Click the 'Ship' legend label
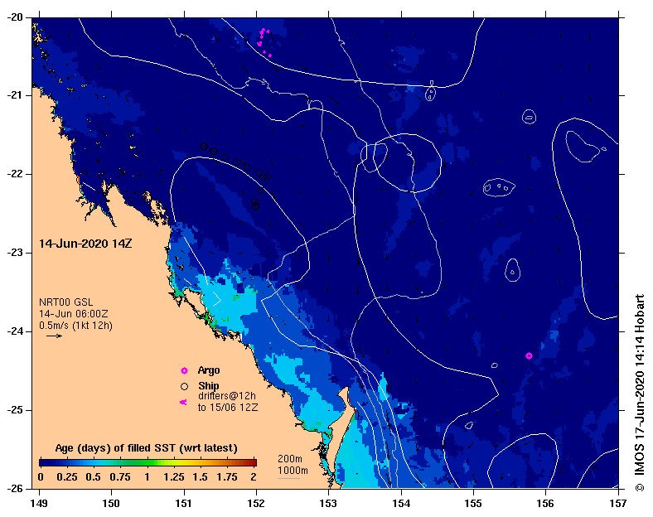 point(208,385)
